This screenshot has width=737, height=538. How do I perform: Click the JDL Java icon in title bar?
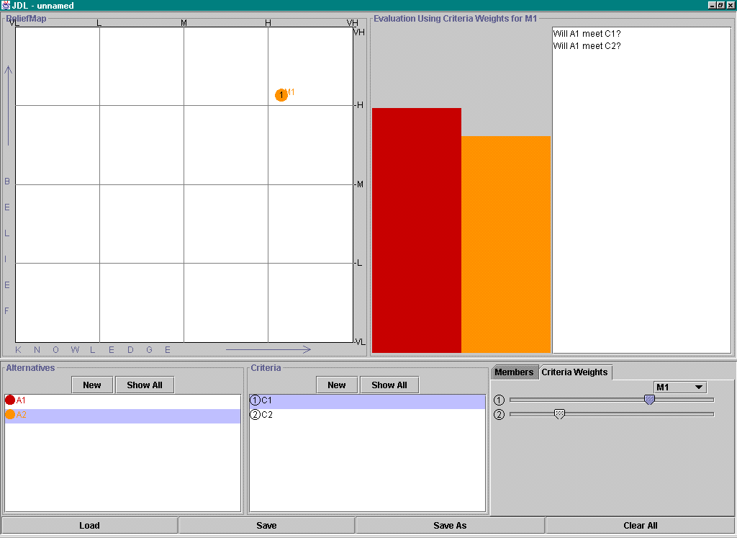pos(6,5)
